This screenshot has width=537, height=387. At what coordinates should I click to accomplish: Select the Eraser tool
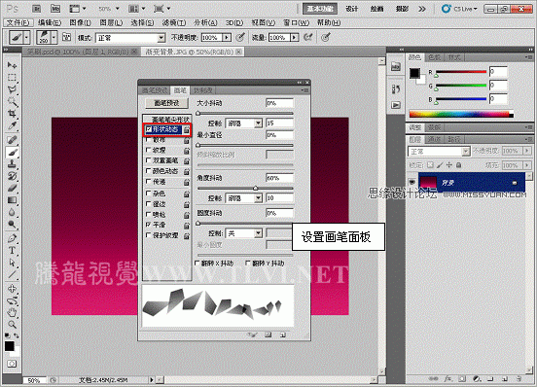point(12,189)
